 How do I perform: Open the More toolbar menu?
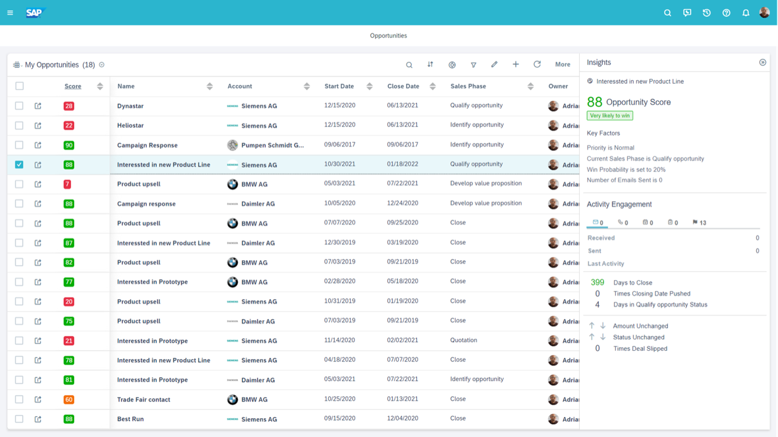[x=563, y=64]
